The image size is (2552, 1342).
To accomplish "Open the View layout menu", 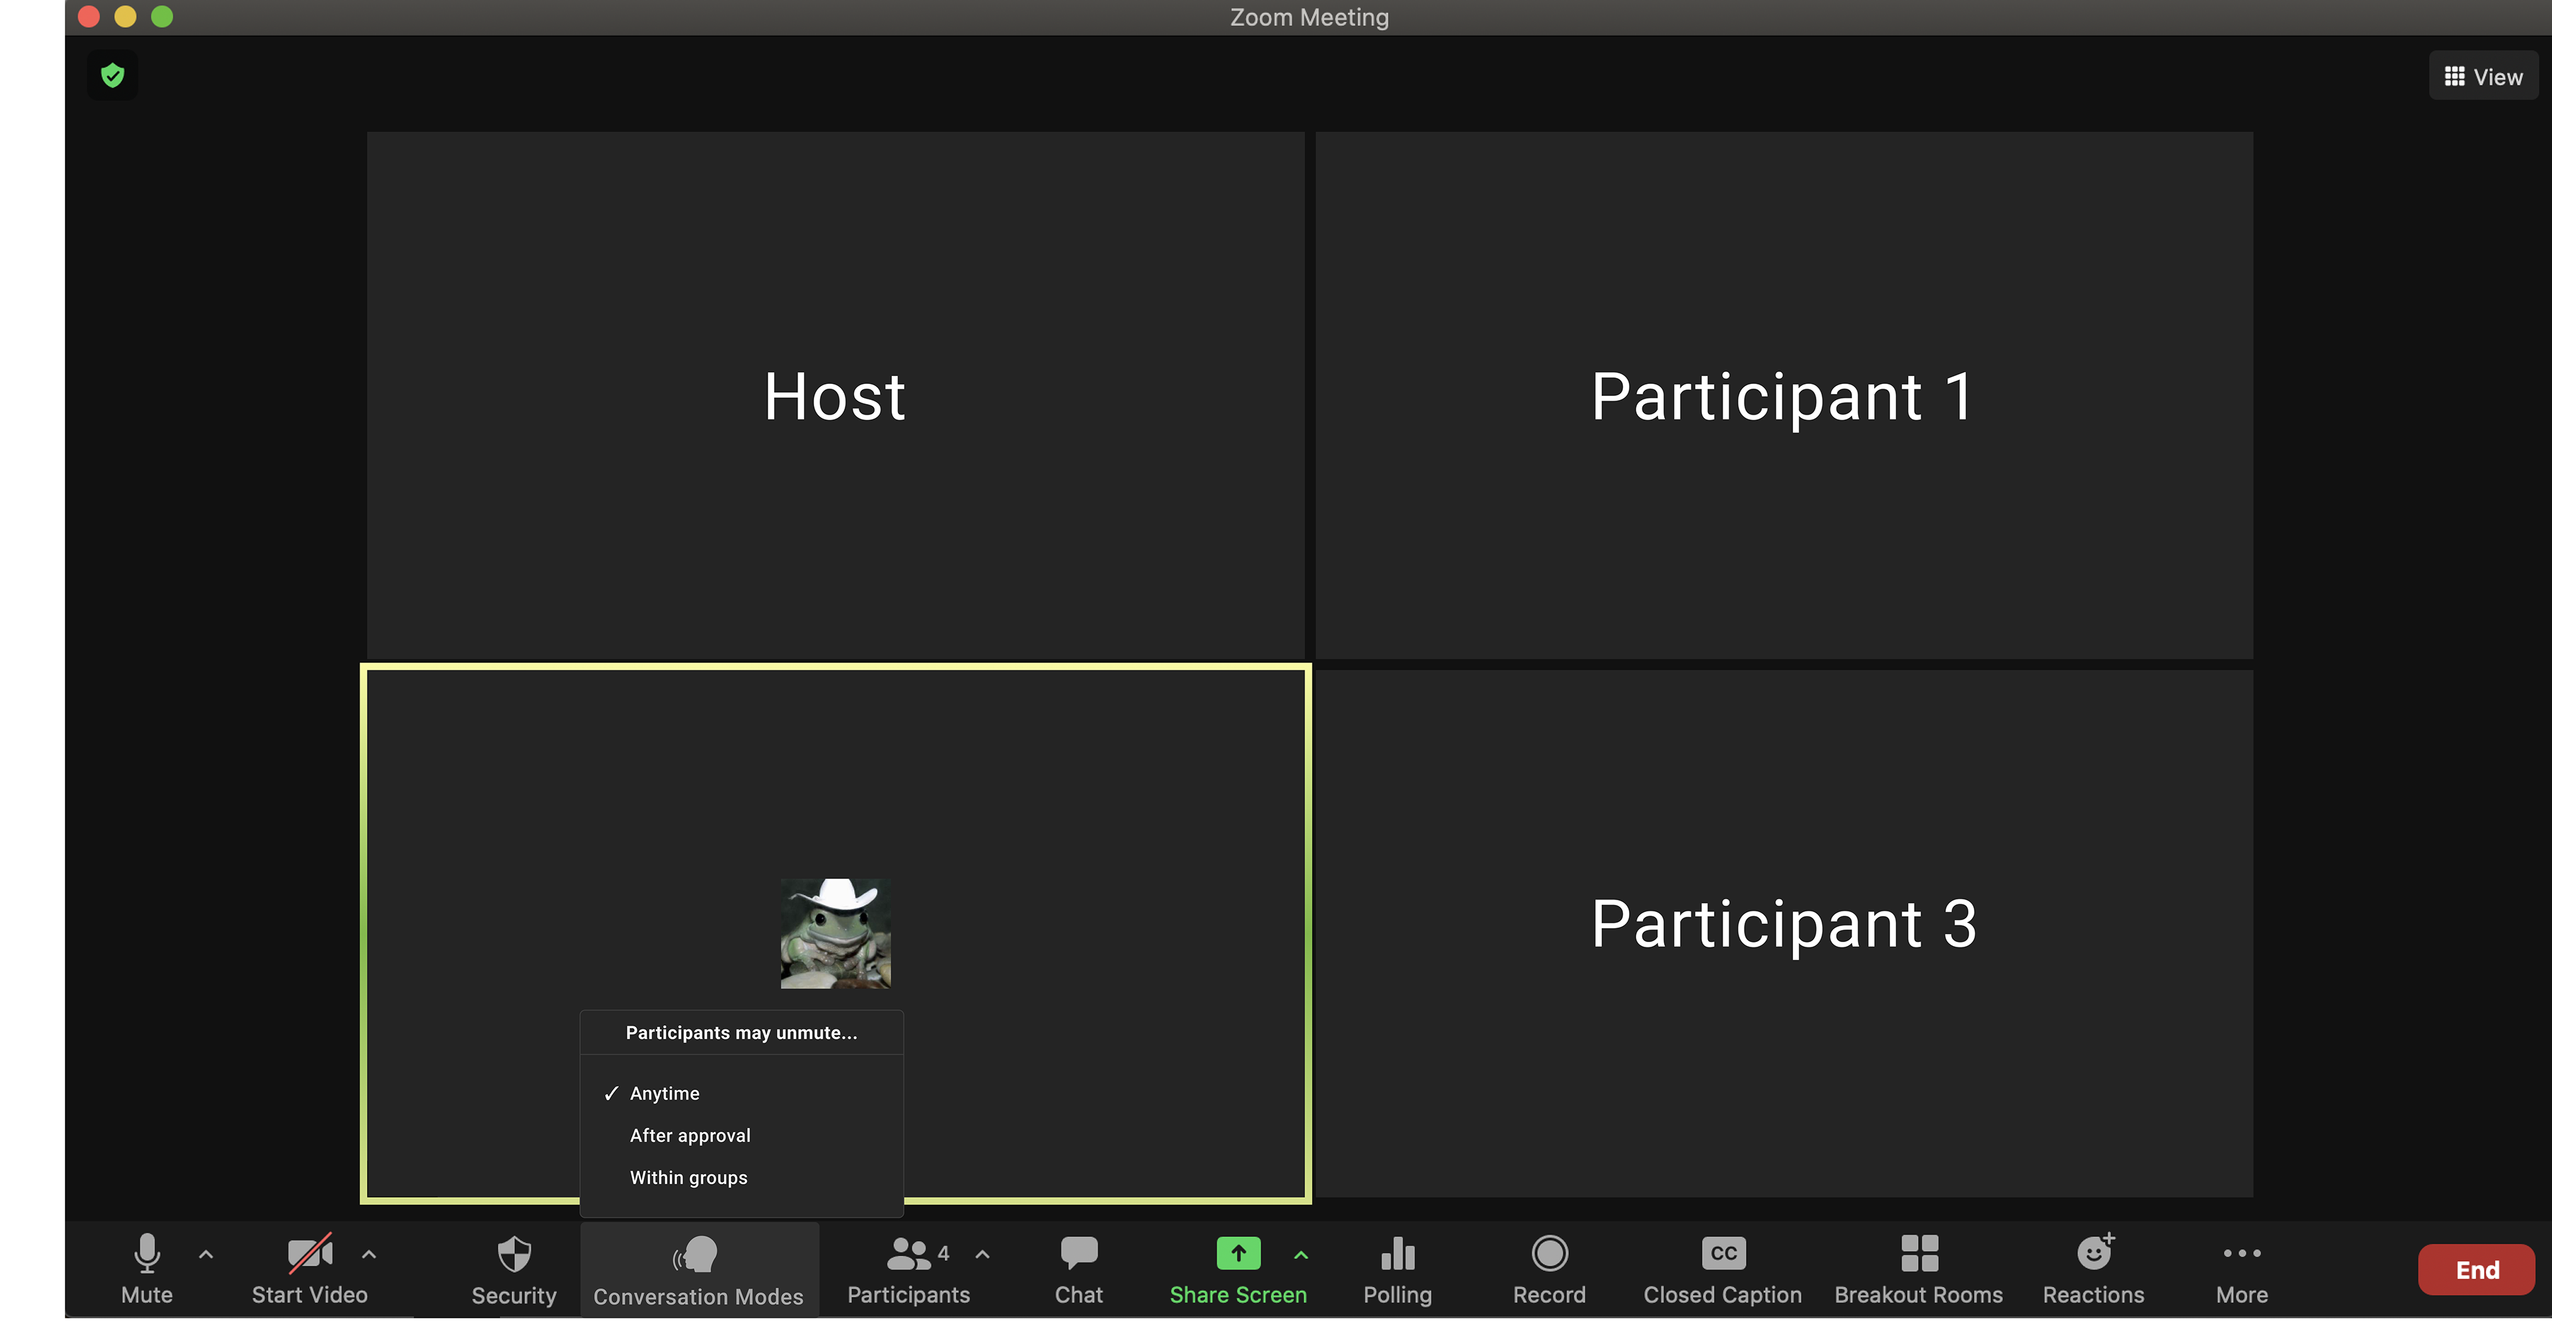I will click(2484, 76).
